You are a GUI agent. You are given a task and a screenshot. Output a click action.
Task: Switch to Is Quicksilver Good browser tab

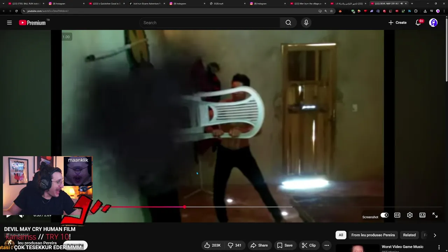click(x=107, y=3)
